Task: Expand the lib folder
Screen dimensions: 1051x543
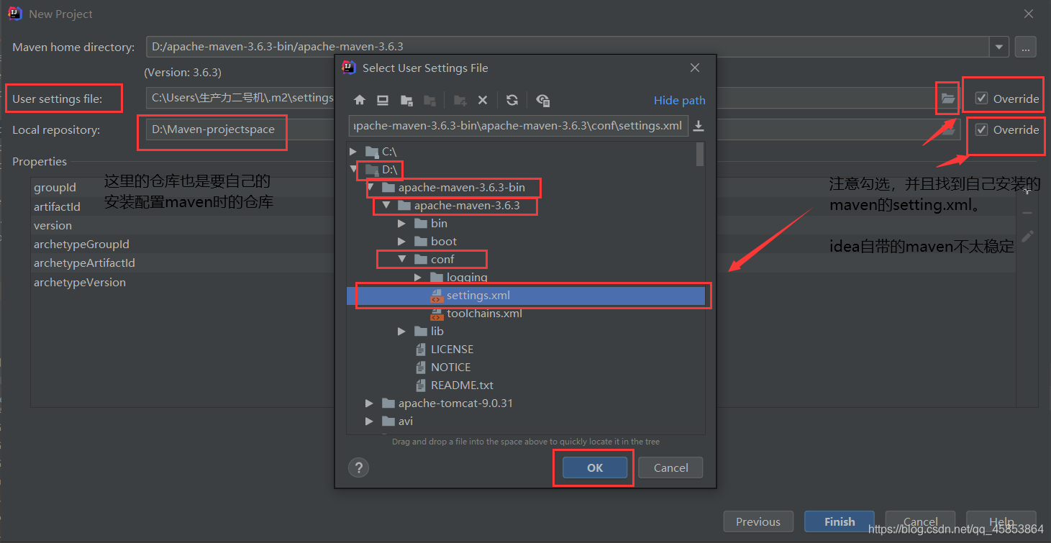Action: pos(402,332)
